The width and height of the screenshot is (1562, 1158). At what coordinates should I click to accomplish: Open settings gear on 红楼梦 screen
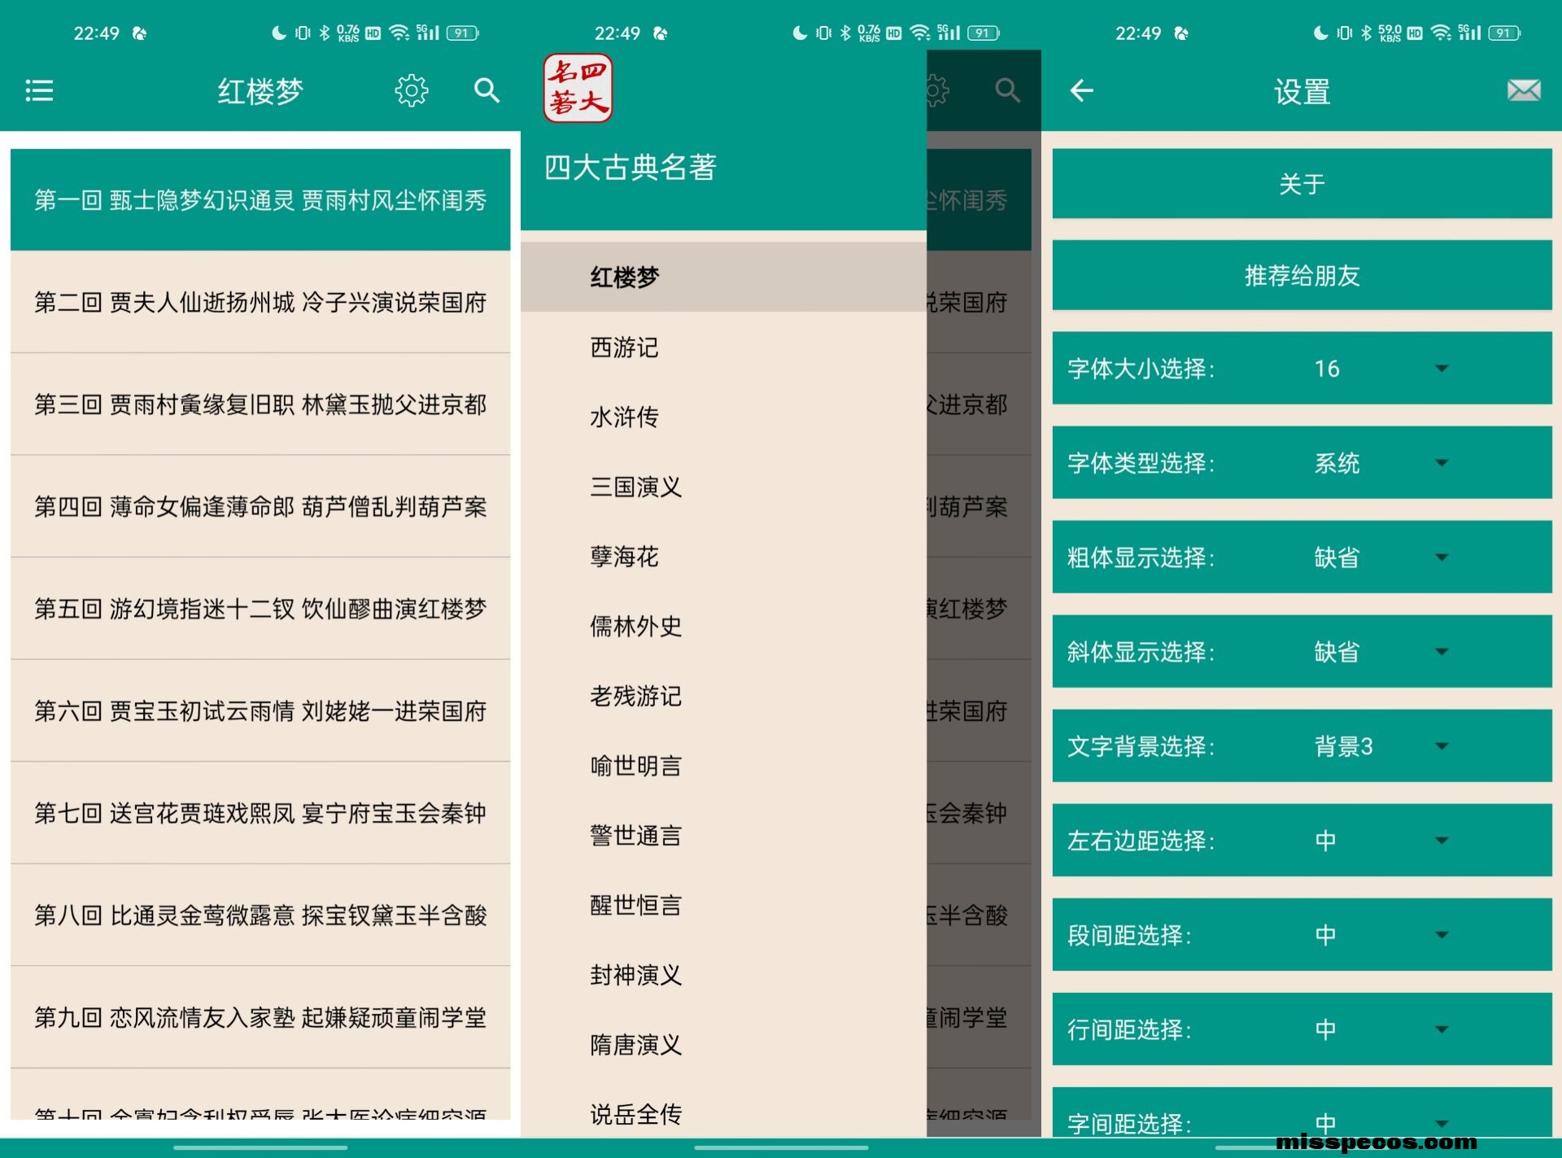412,90
